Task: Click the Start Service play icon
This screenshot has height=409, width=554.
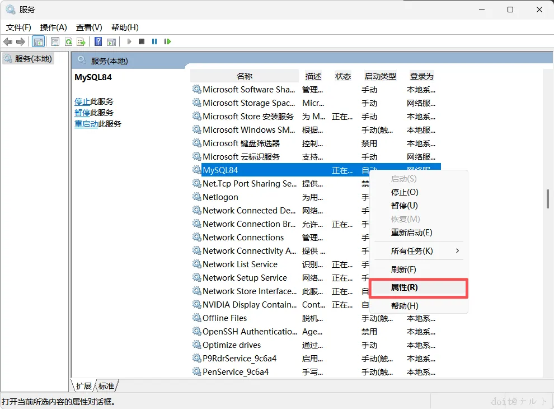Action: [x=129, y=42]
